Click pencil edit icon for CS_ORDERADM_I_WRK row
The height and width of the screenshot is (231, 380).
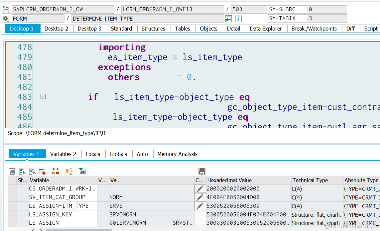(200, 189)
